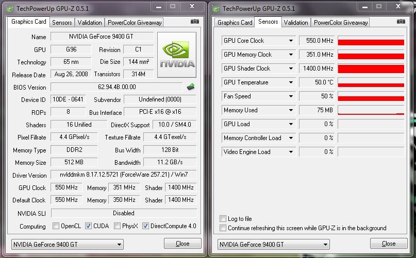Click camera screenshot icon in left GPU-Z window

[x=195, y=22]
